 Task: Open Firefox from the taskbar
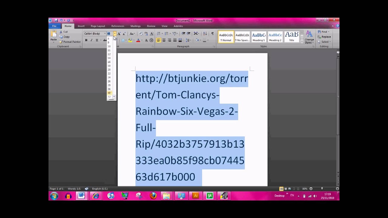coord(153,196)
